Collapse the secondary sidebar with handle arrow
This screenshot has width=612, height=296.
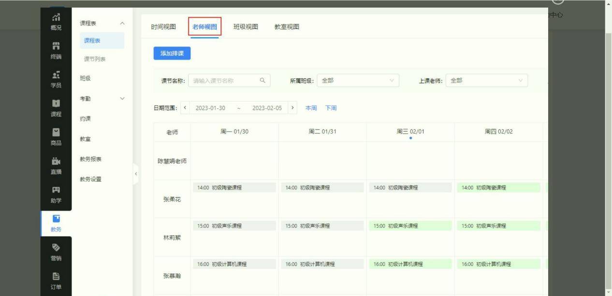point(136,174)
